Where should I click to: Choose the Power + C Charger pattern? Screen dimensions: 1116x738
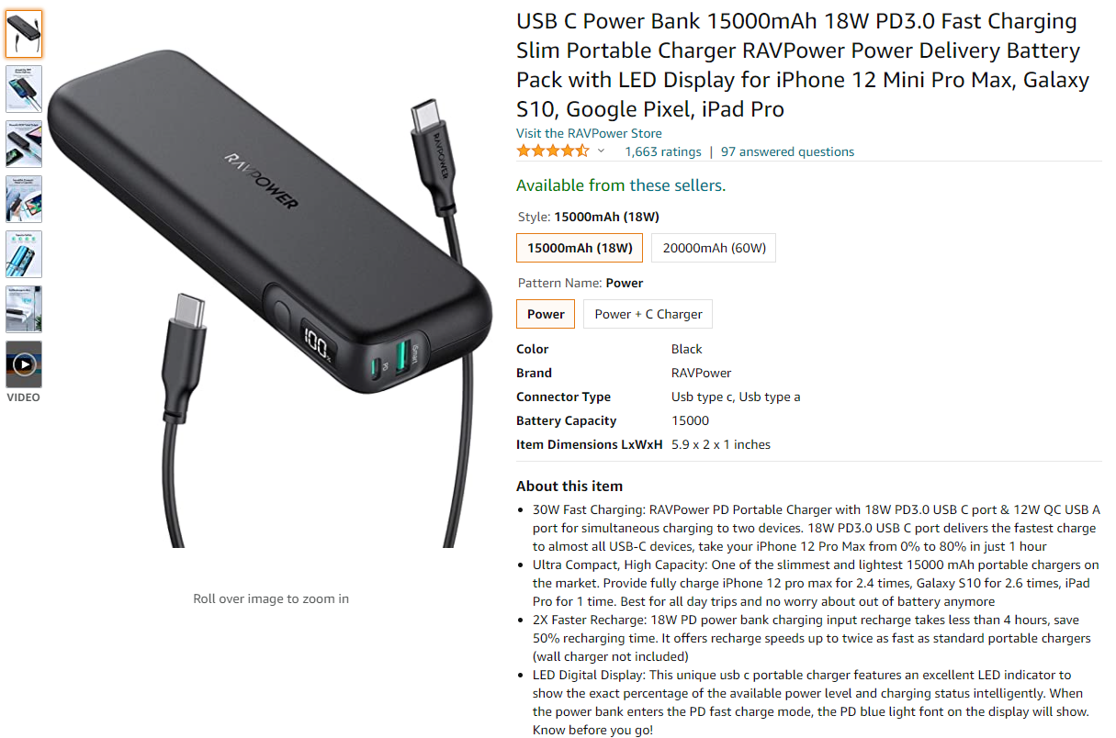click(x=648, y=314)
